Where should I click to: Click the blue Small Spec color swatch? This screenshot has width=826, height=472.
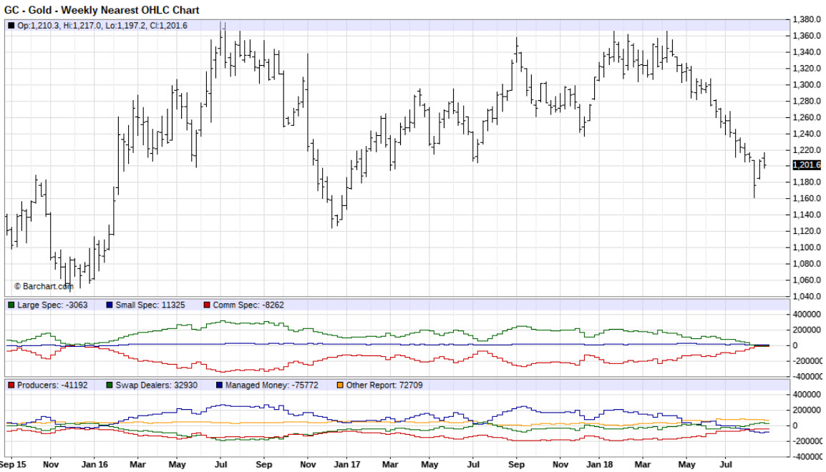tap(110, 305)
